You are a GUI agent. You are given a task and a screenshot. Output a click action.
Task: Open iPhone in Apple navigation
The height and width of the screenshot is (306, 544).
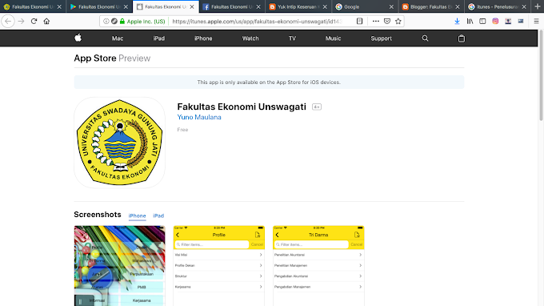click(x=203, y=38)
